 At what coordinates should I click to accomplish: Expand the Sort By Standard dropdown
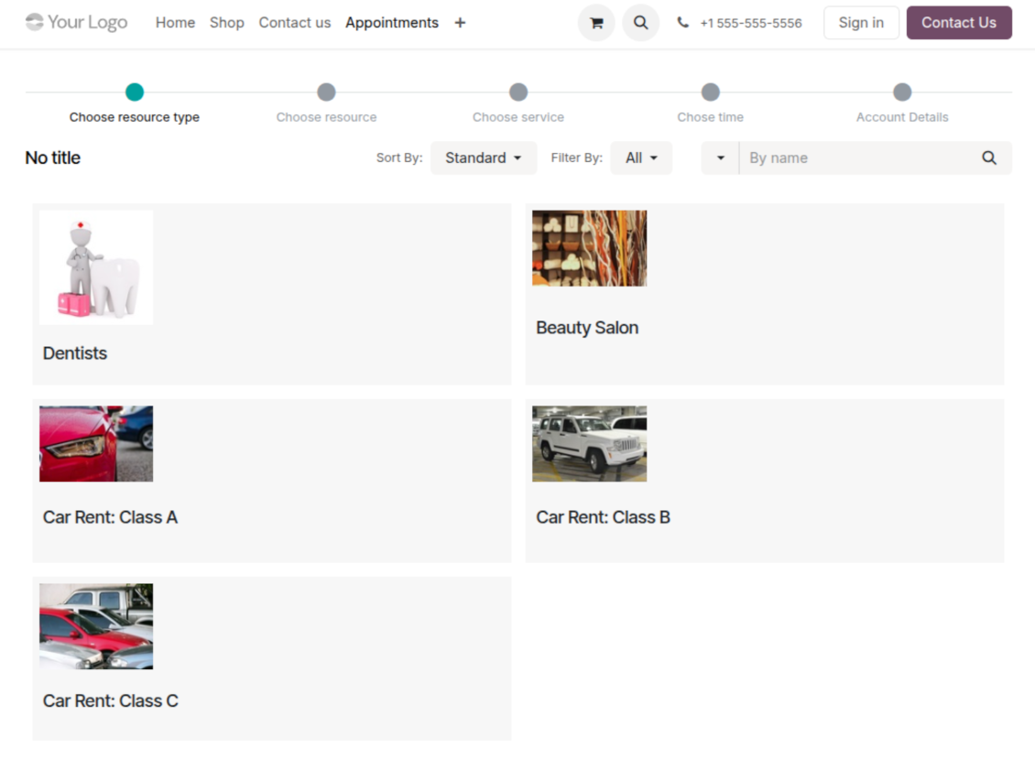tap(483, 157)
